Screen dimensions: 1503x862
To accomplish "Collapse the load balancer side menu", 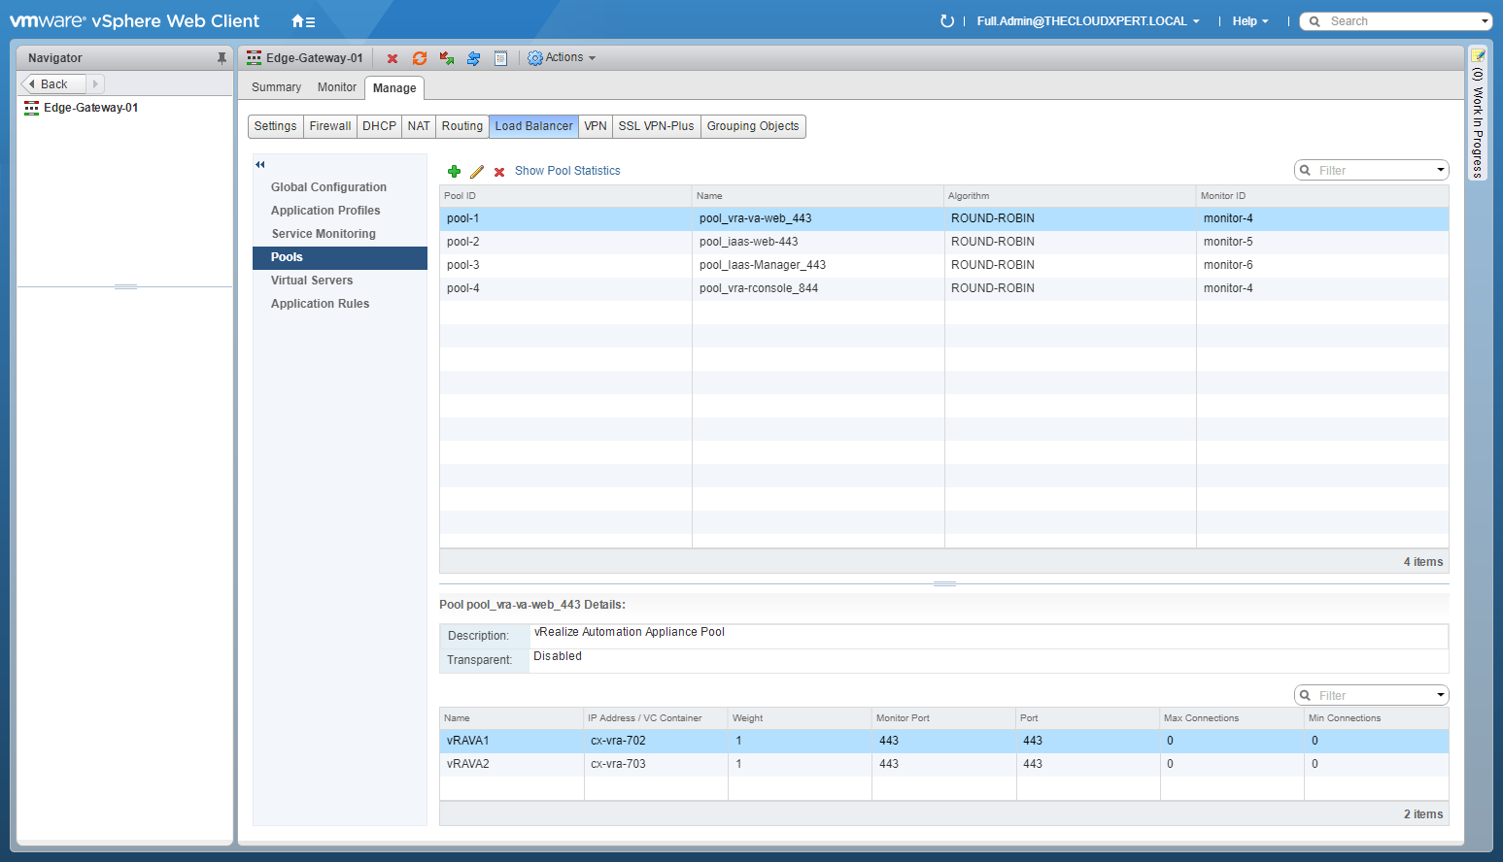I will 260,164.
